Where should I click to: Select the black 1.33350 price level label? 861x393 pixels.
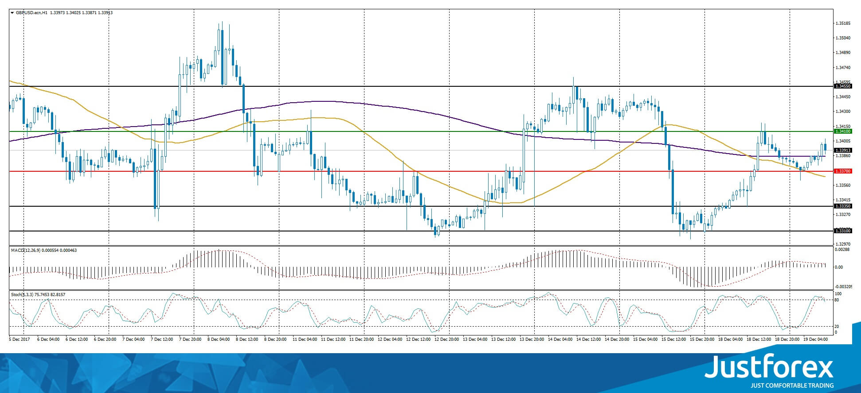(x=843, y=206)
